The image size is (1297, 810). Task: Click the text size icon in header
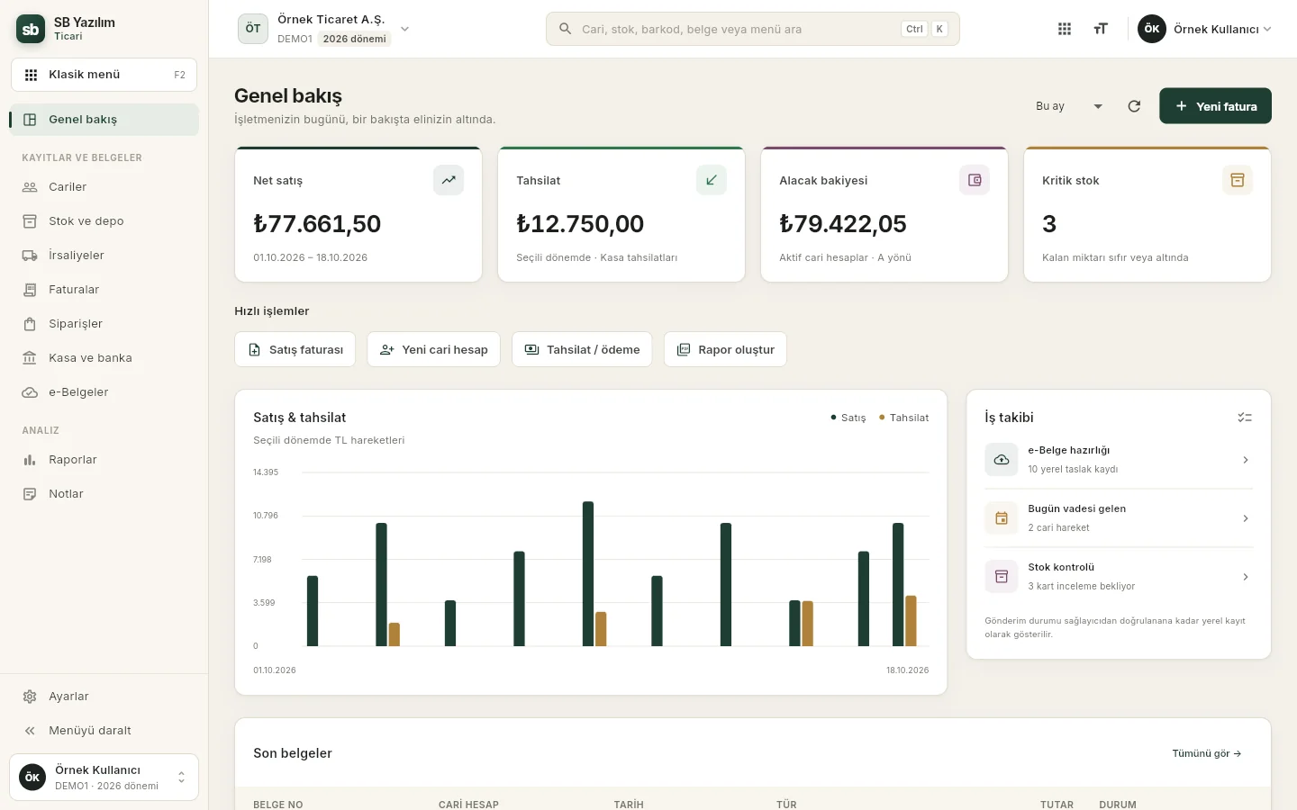point(1101,29)
